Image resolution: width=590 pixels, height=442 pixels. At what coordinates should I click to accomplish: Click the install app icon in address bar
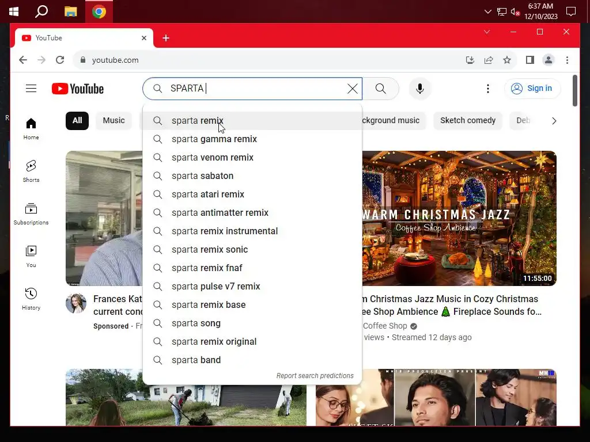point(470,60)
